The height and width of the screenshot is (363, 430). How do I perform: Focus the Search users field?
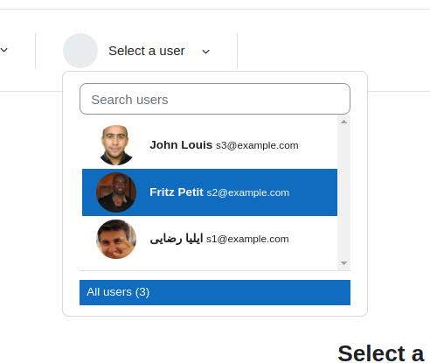click(x=215, y=99)
